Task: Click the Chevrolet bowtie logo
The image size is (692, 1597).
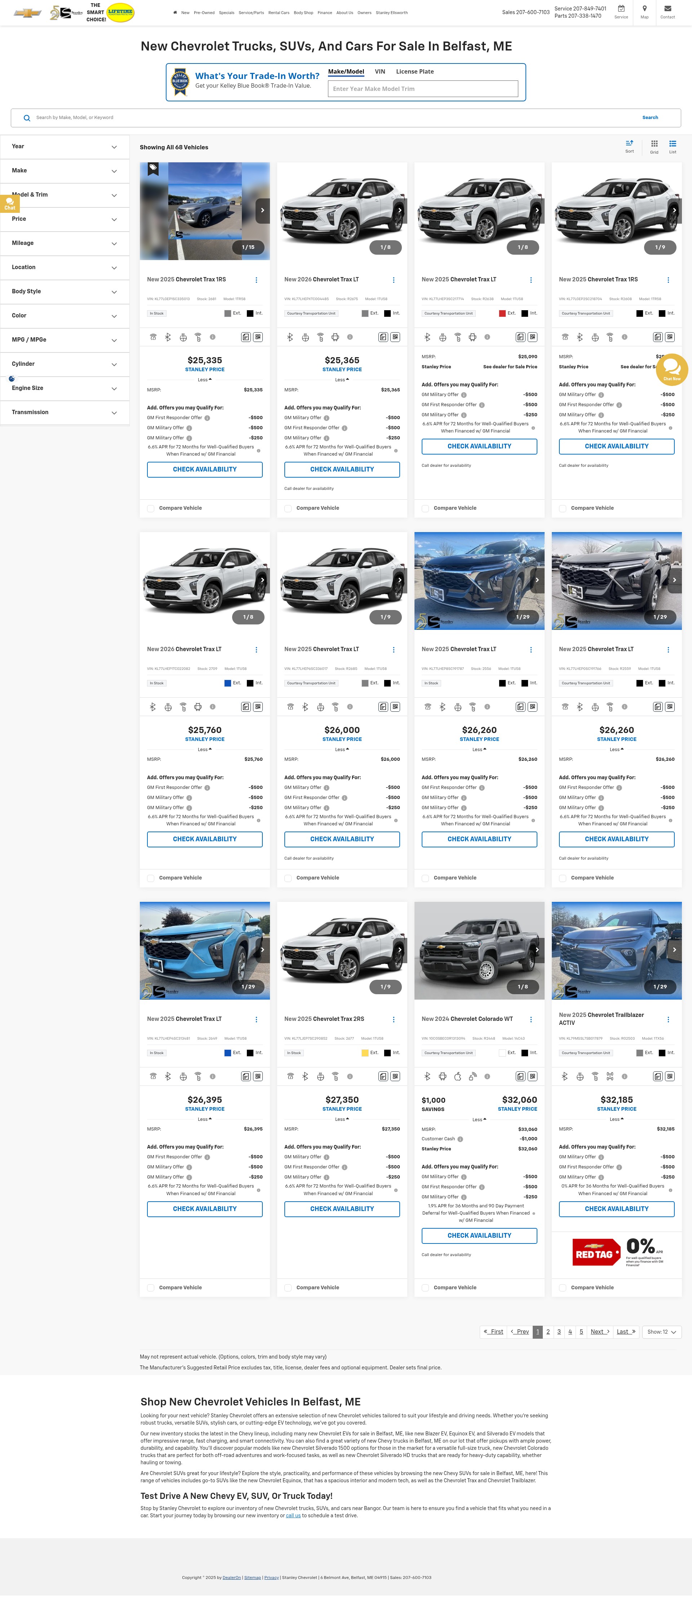Action: coord(27,12)
